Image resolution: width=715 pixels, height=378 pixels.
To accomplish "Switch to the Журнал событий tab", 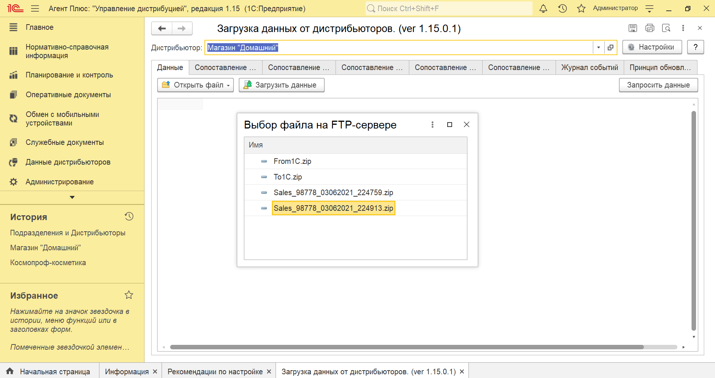I will 590,67.
